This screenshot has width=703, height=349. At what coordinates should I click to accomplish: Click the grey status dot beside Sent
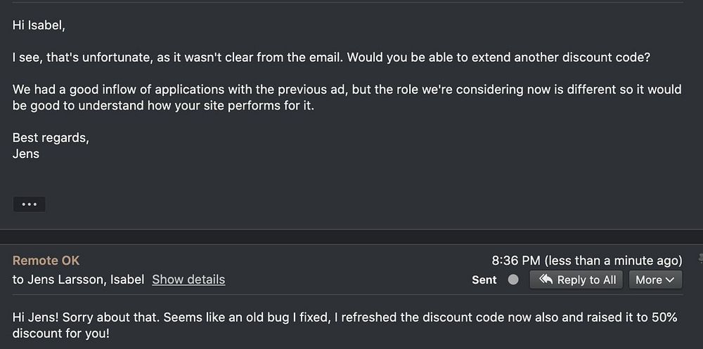(x=513, y=279)
